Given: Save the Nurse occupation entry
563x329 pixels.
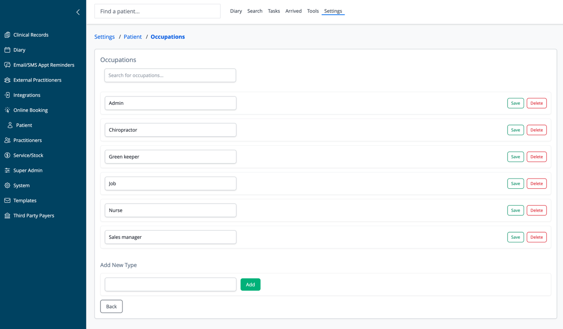Looking at the screenshot, I should pyautogui.click(x=516, y=210).
